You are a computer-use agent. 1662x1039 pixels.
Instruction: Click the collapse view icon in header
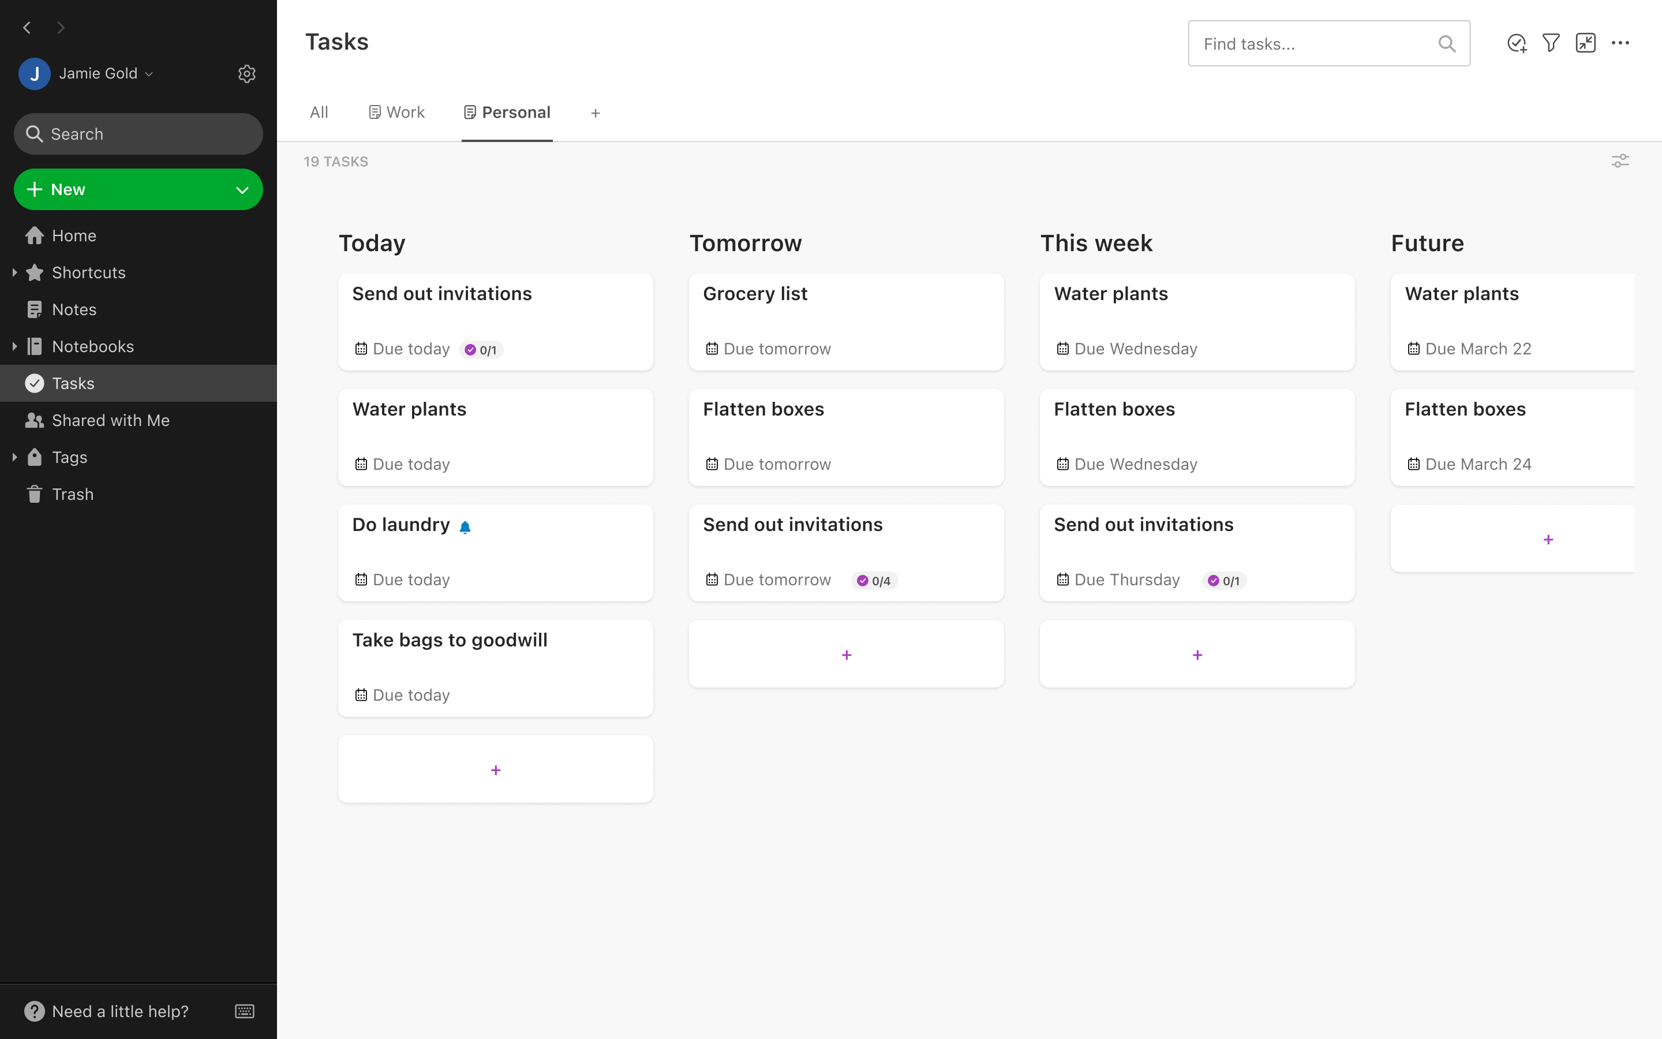click(x=1585, y=43)
